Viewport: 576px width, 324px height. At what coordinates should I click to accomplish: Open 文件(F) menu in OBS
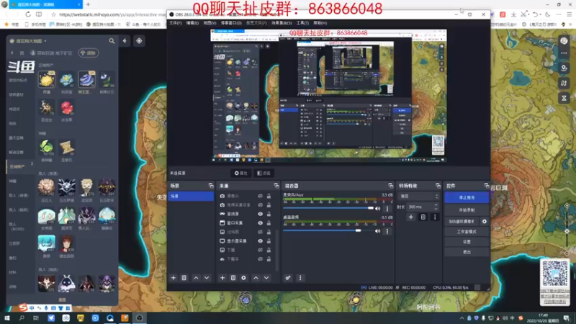coord(175,23)
